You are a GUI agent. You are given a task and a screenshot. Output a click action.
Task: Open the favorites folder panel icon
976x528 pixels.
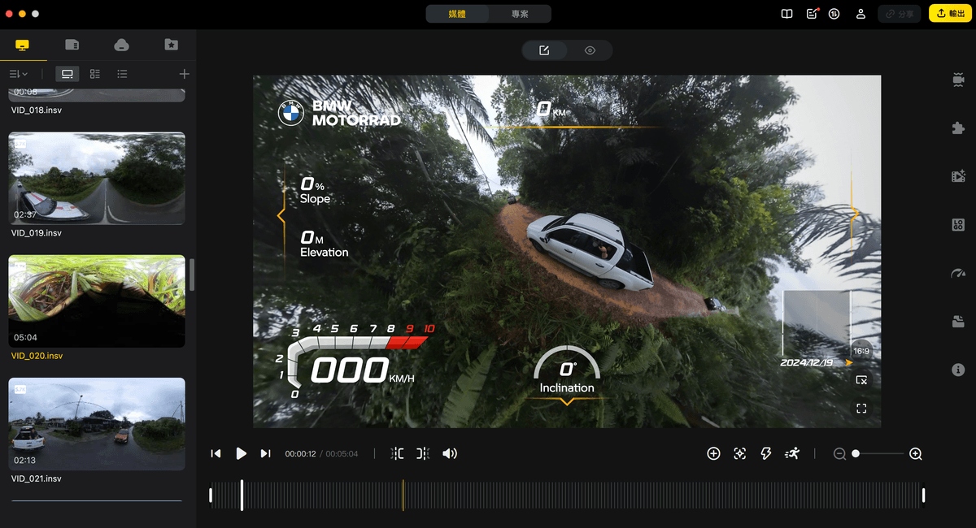tap(171, 45)
